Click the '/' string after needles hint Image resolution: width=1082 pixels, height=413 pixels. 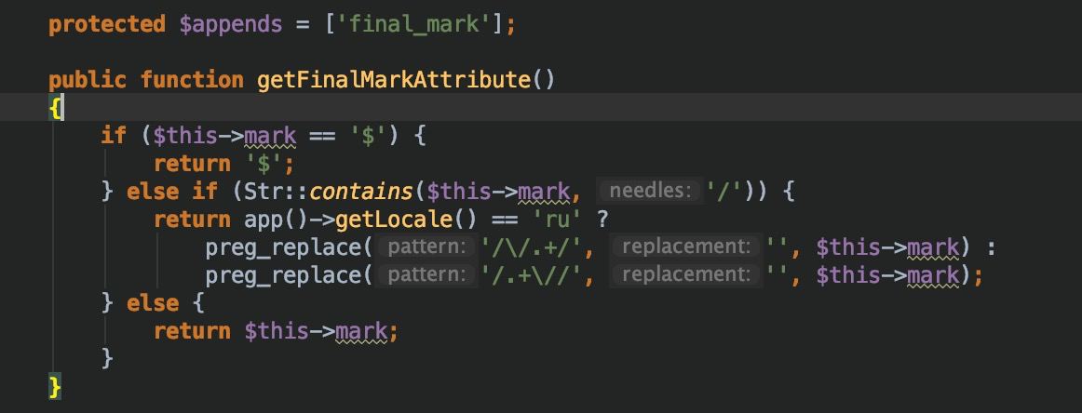[724, 191]
